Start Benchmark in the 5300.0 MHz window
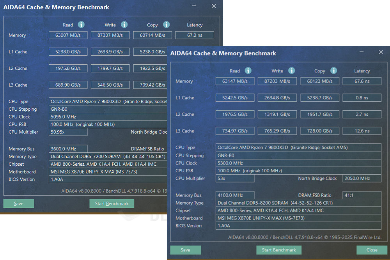The height and width of the screenshot is (260, 390). point(279,250)
